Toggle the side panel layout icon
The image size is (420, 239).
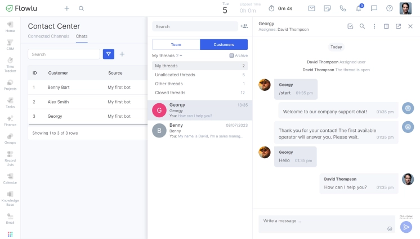[x=386, y=26]
